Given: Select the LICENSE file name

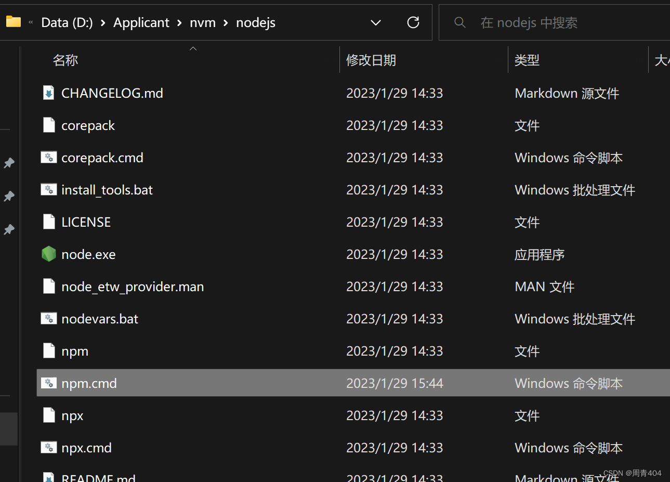Looking at the screenshot, I should tap(86, 222).
